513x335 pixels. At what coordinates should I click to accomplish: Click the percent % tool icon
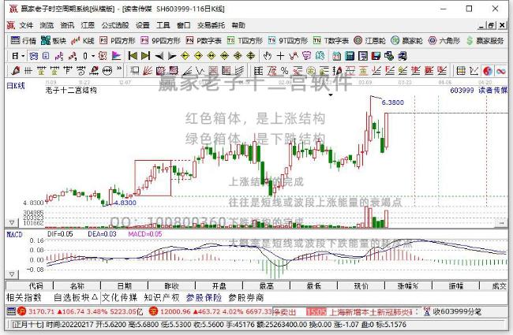(284, 70)
